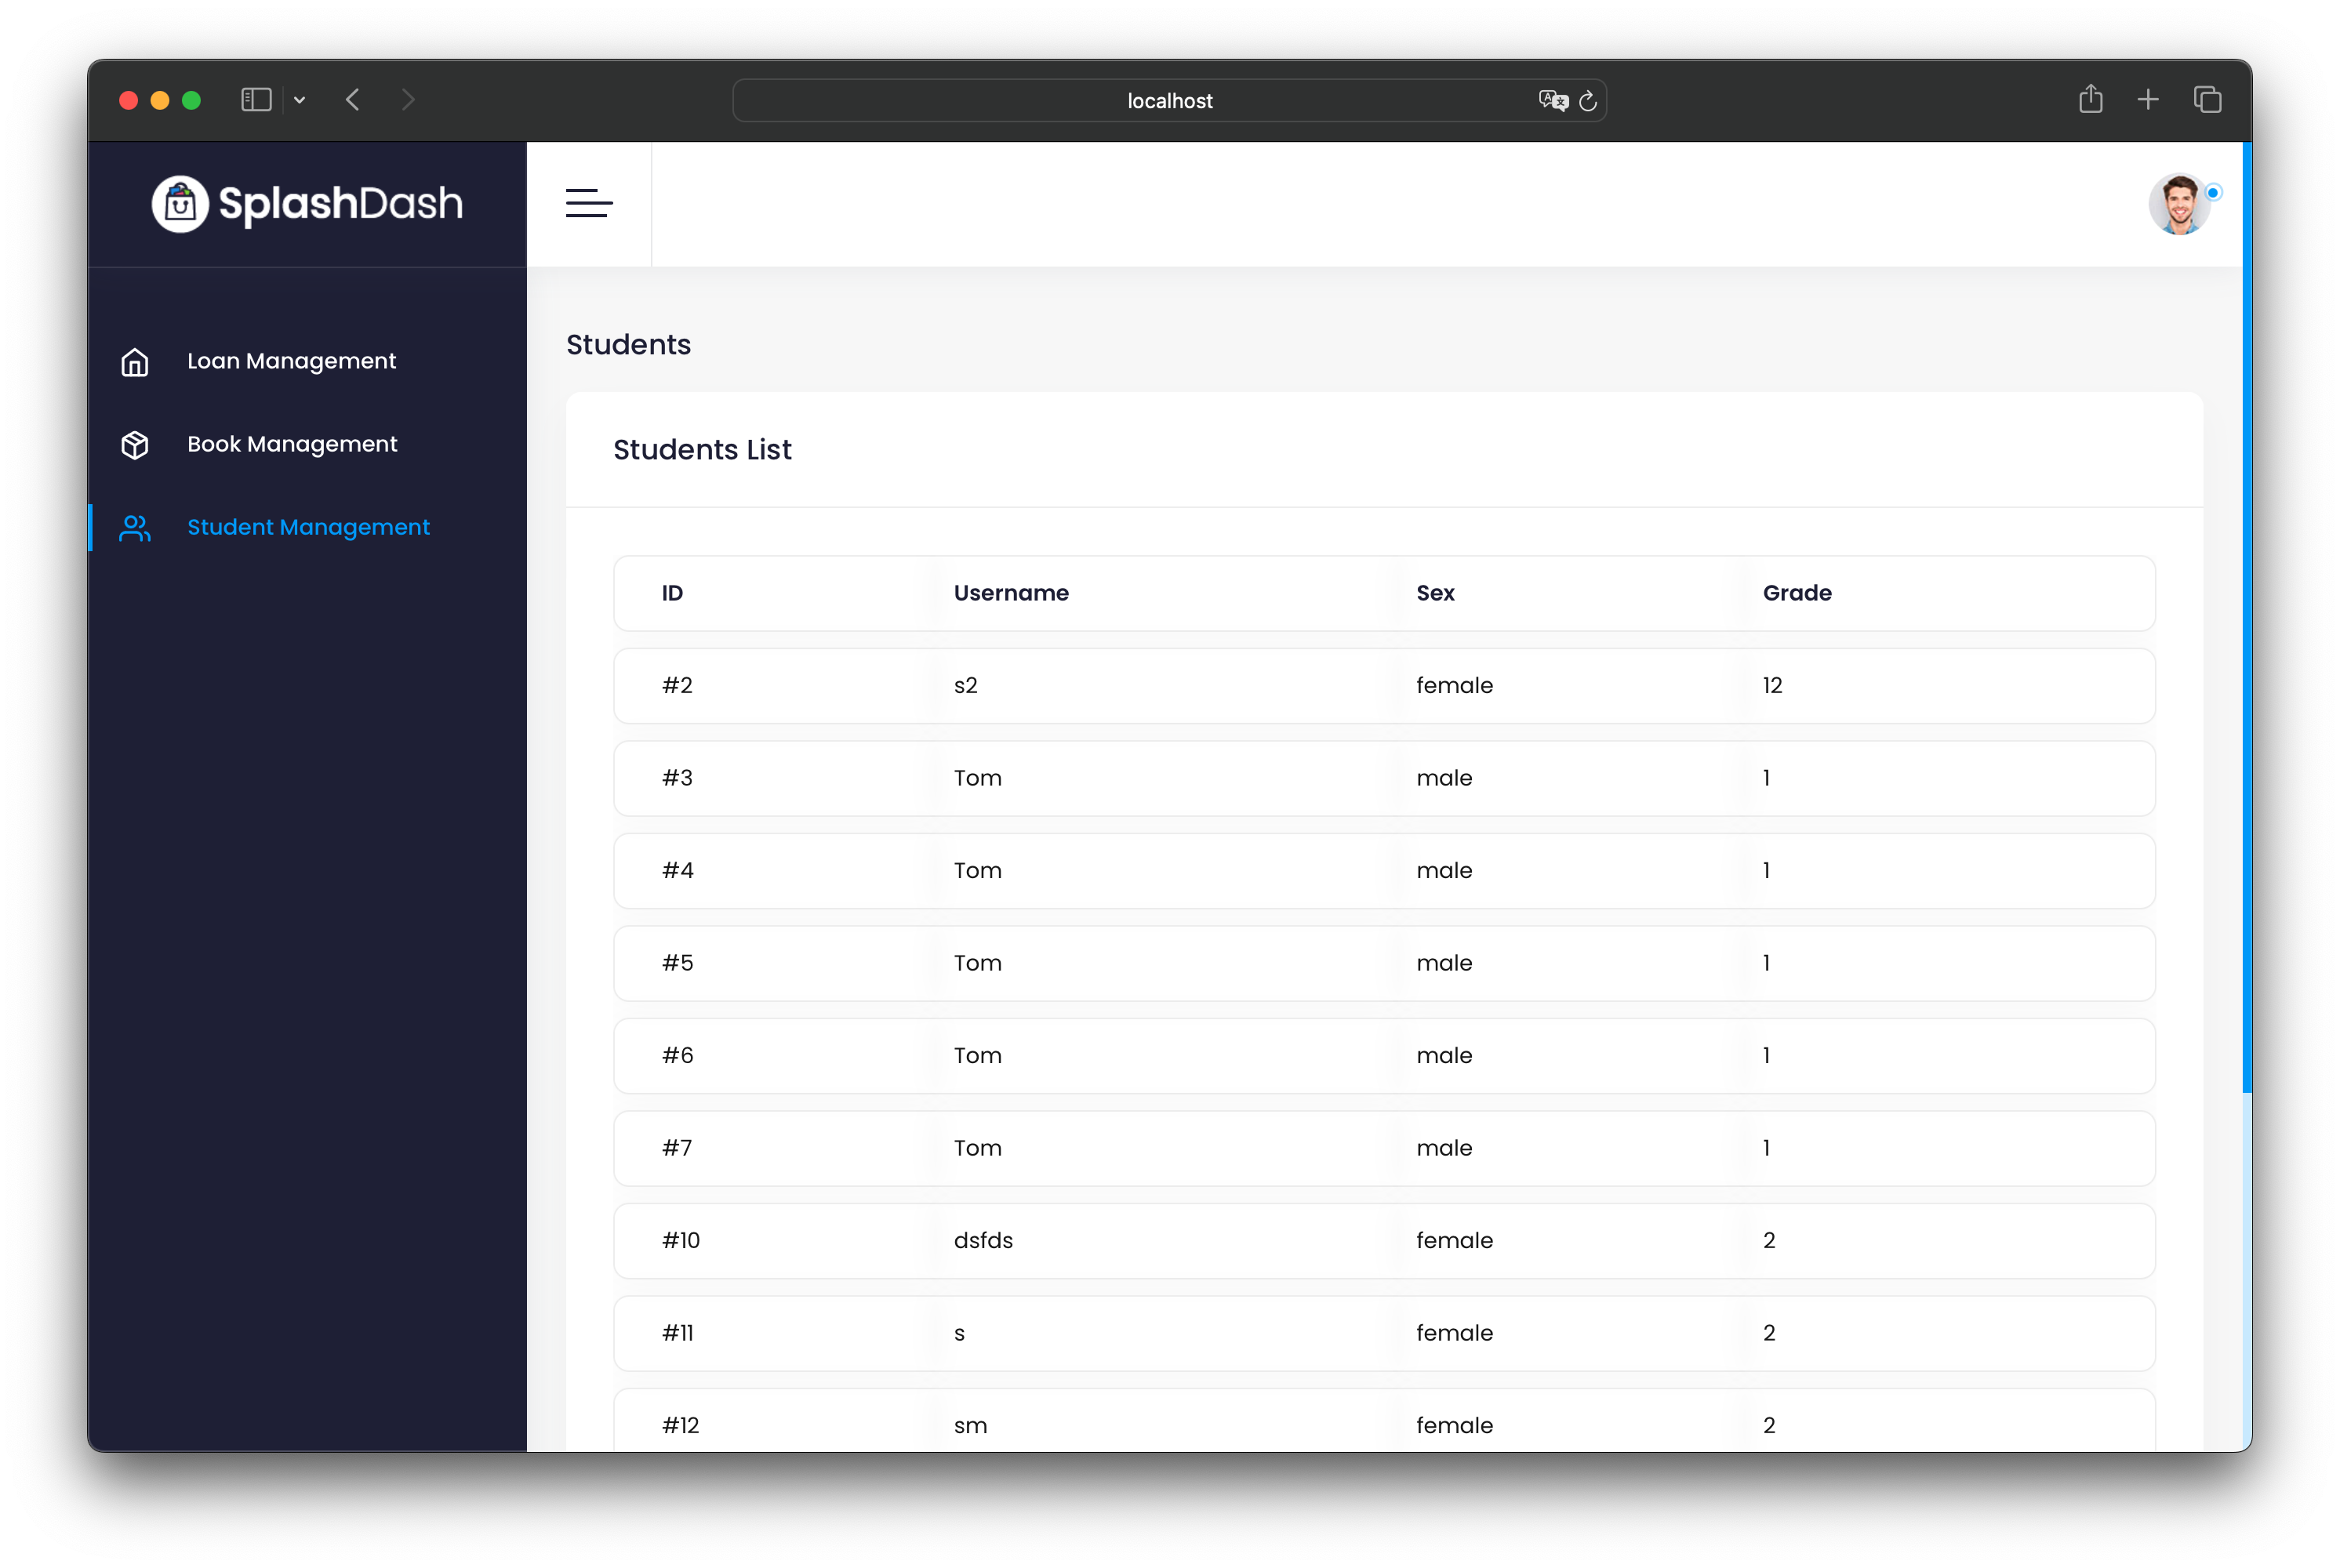Reload the localhost page
The height and width of the screenshot is (1568, 2340).
[1588, 101]
